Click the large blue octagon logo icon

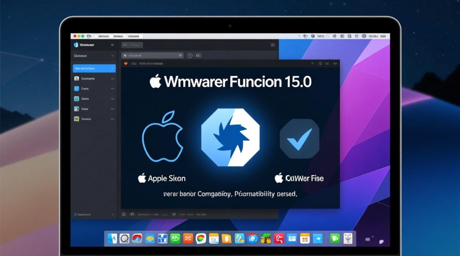230,138
